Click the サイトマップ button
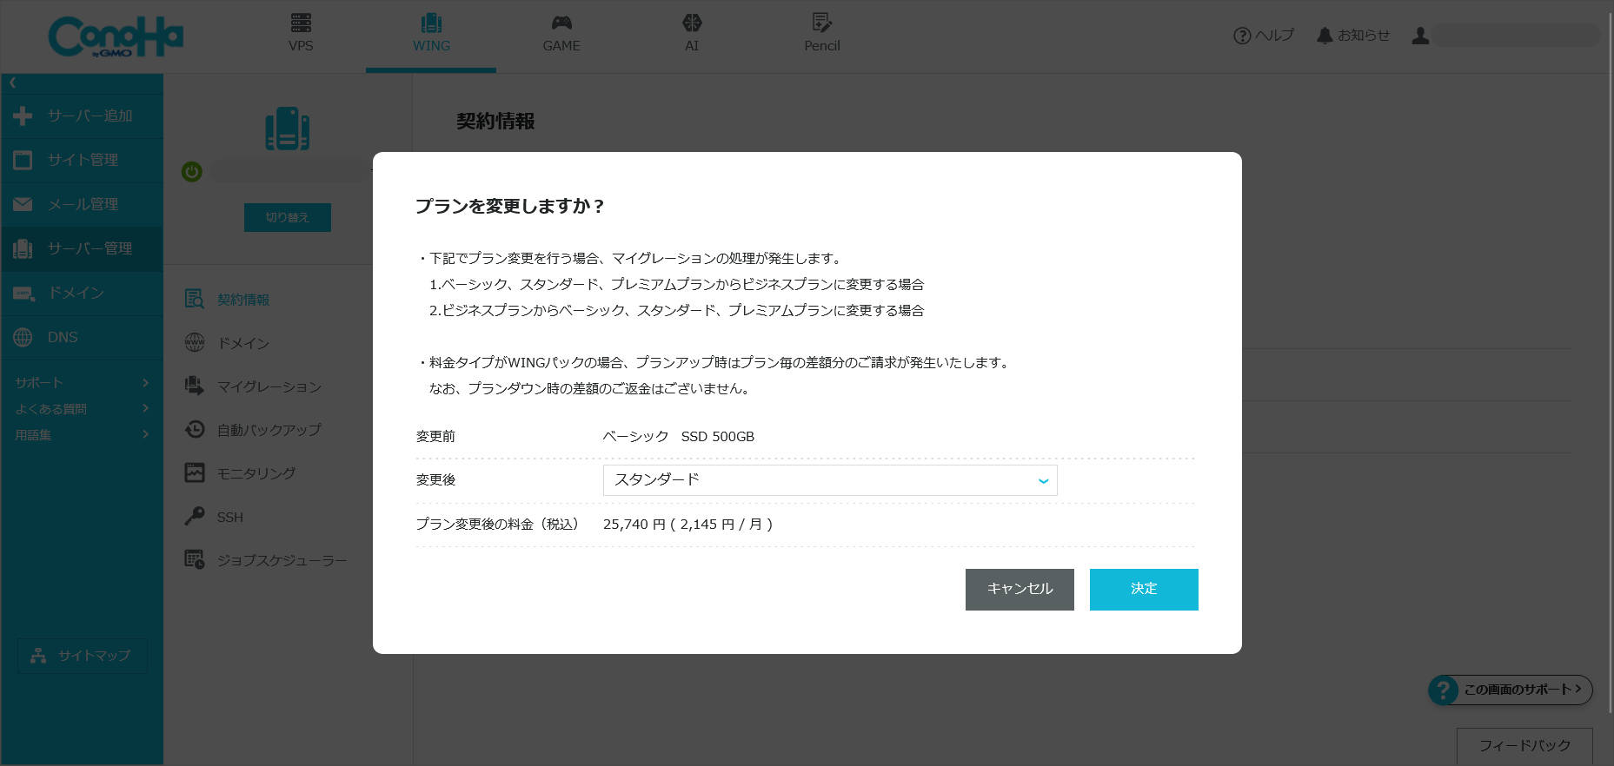Image resolution: width=1614 pixels, height=766 pixels. [83, 656]
